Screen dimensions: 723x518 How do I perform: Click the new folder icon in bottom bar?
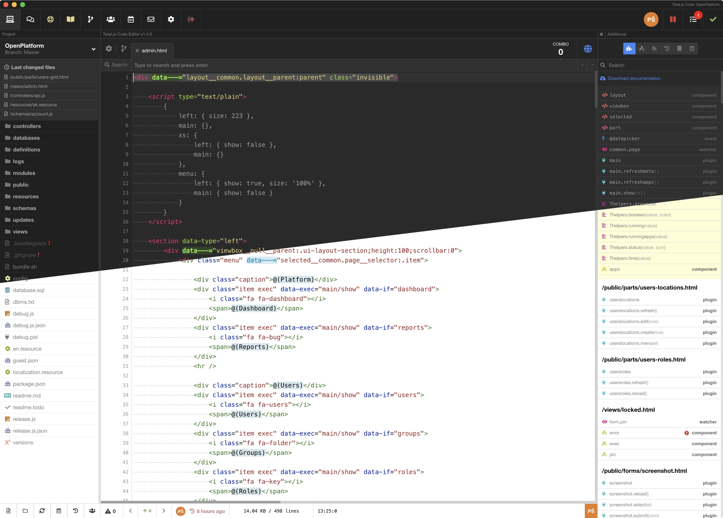click(25, 511)
